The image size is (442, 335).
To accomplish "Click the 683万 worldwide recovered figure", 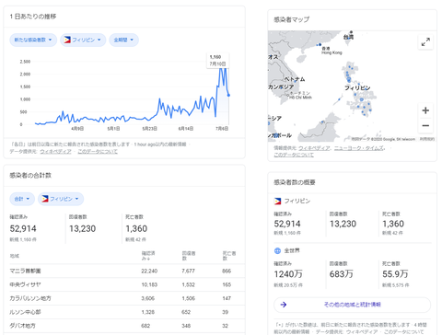I will pyautogui.click(x=342, y=273).
